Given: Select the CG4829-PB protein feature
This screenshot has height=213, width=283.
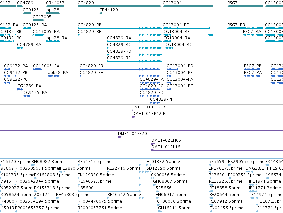Looking at the screenshot, I should (120, 69).
